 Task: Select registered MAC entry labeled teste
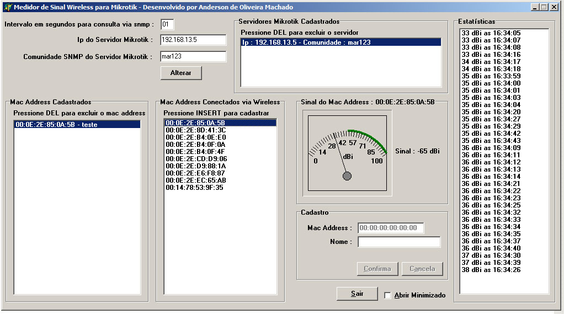point(56,125)
